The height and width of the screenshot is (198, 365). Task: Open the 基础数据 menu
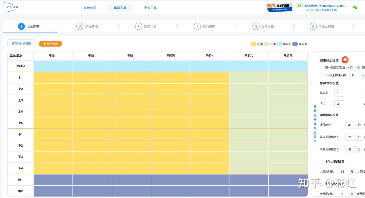click(90, 8)
